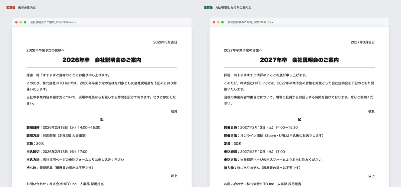Click red close dot on 2026年卒 document window
The height and width of the screenshot is (187, 401).
click(x=16, y=22)
